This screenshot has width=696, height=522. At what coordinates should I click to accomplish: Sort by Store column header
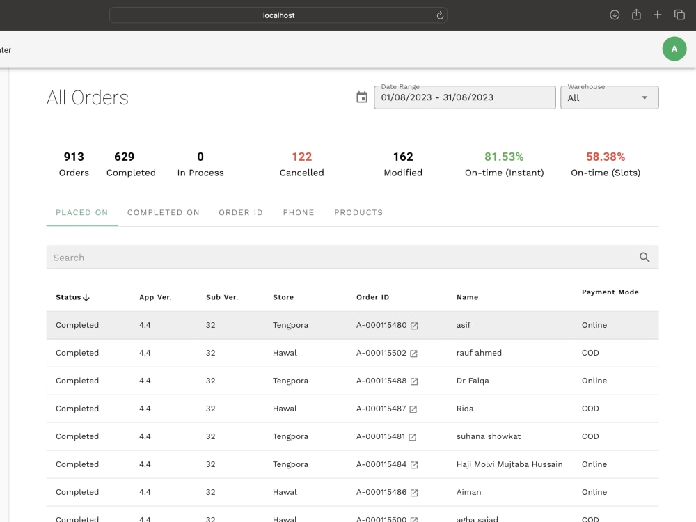[283, 297]
